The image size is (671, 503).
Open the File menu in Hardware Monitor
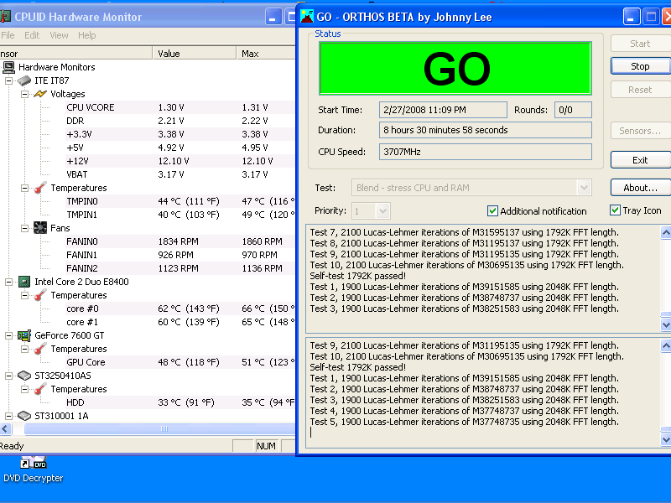(x=8, y=35)
